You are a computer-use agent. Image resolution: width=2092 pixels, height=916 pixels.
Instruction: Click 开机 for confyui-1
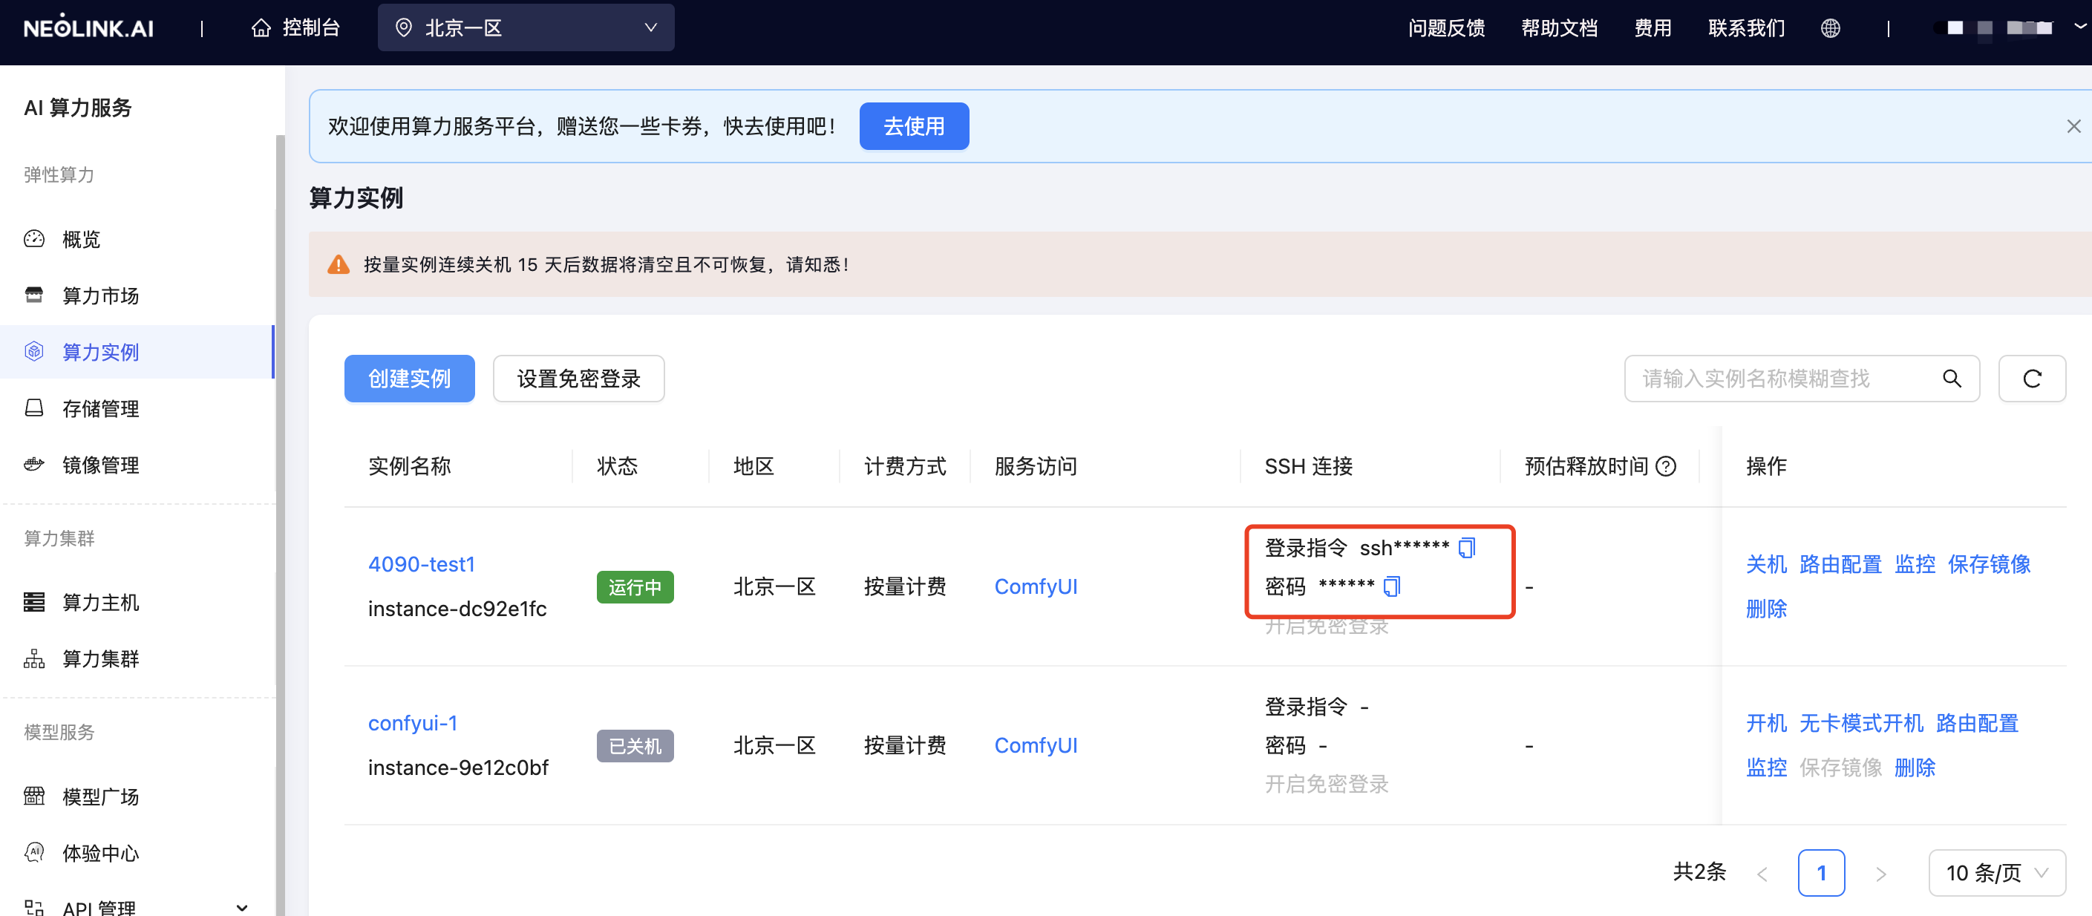tap(1766, 723)
